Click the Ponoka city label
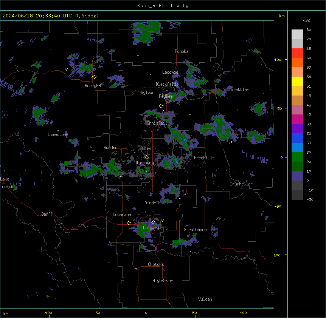The height and width of the screenshot is (318, 326). [x=182, y=51]
